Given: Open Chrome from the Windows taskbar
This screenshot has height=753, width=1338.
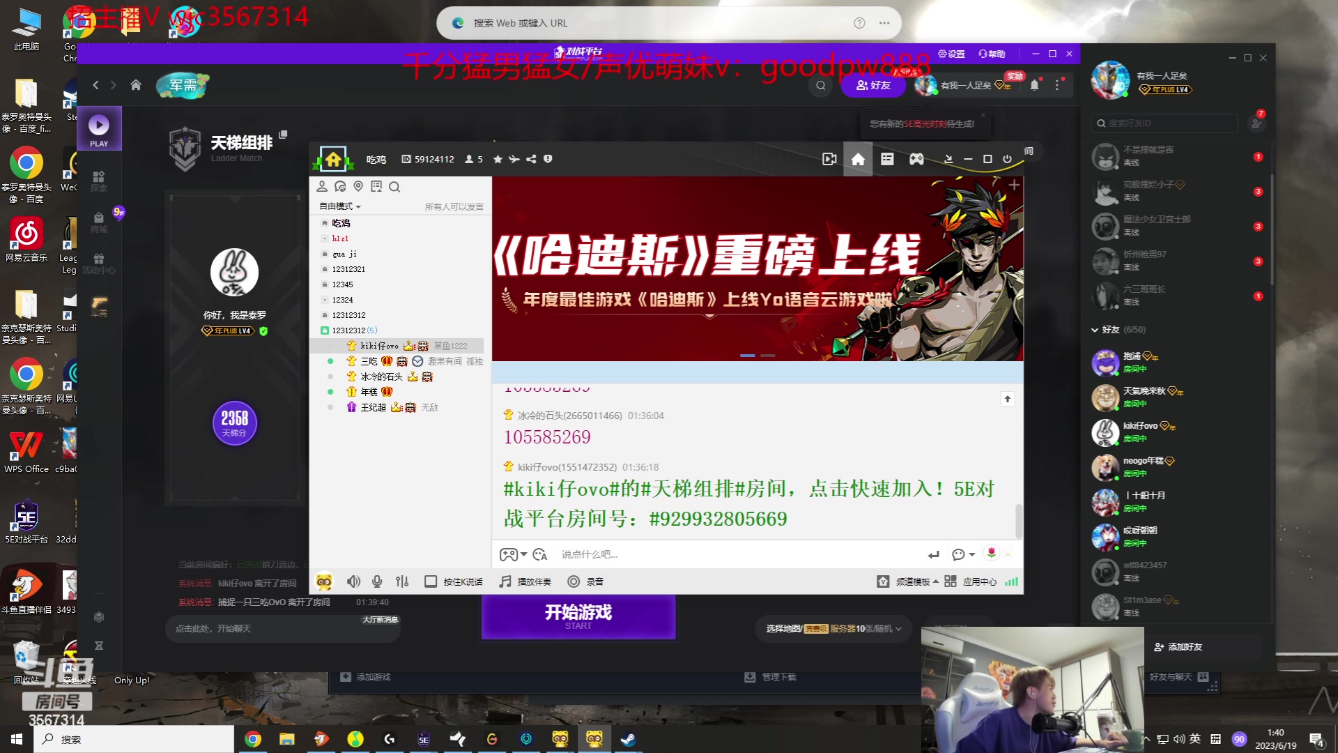Looking at the screenshot, I should tap(253, 739).
